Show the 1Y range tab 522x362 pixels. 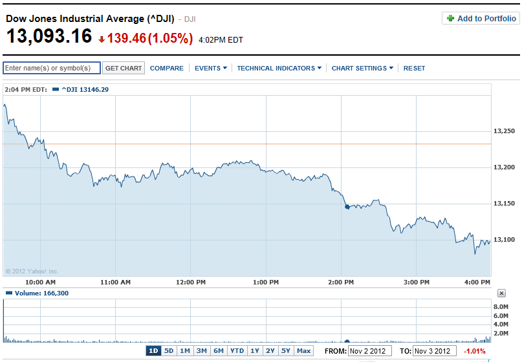pos(255,351)
